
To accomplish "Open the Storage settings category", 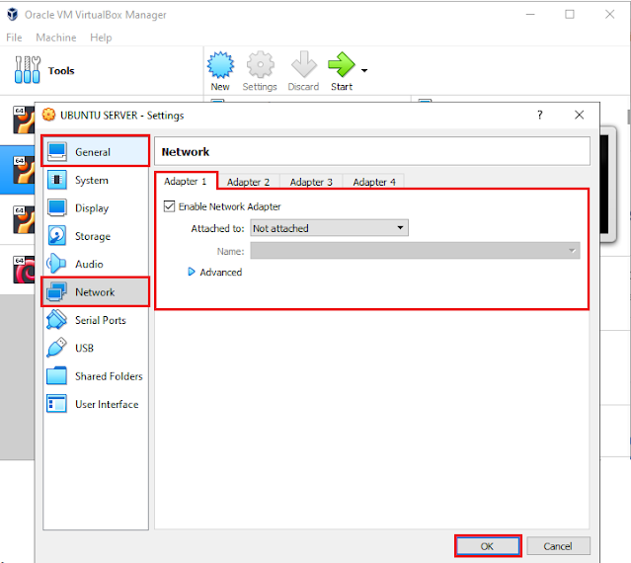I will click(x=96, y=236).
